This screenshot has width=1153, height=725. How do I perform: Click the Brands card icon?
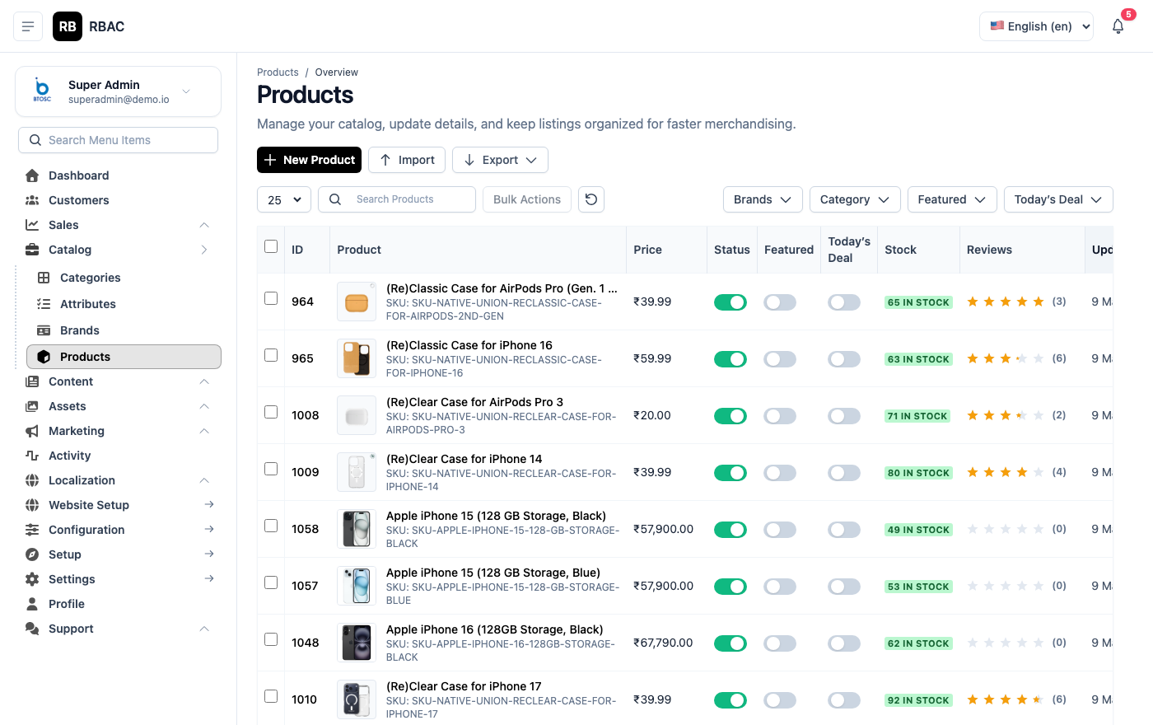(44, 330)
